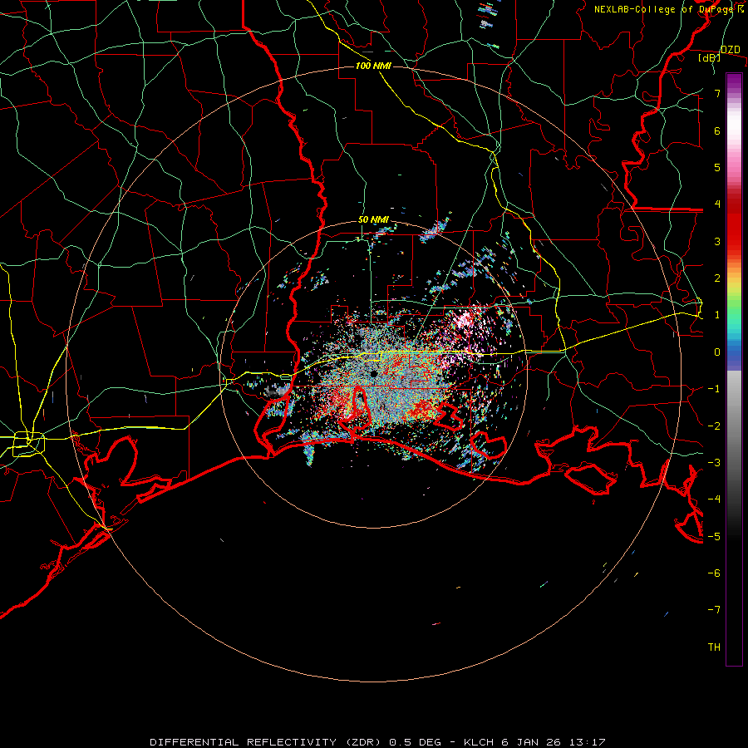Click the 3 value on the scale
748x748 pixels.
click(717, 241)
